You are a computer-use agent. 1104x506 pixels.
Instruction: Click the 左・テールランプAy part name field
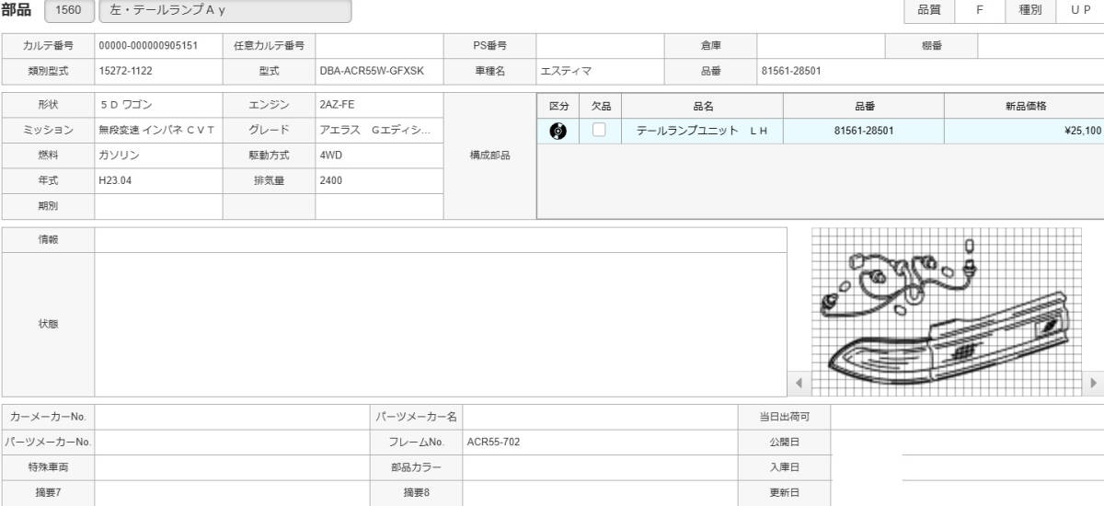pos(224,11)
